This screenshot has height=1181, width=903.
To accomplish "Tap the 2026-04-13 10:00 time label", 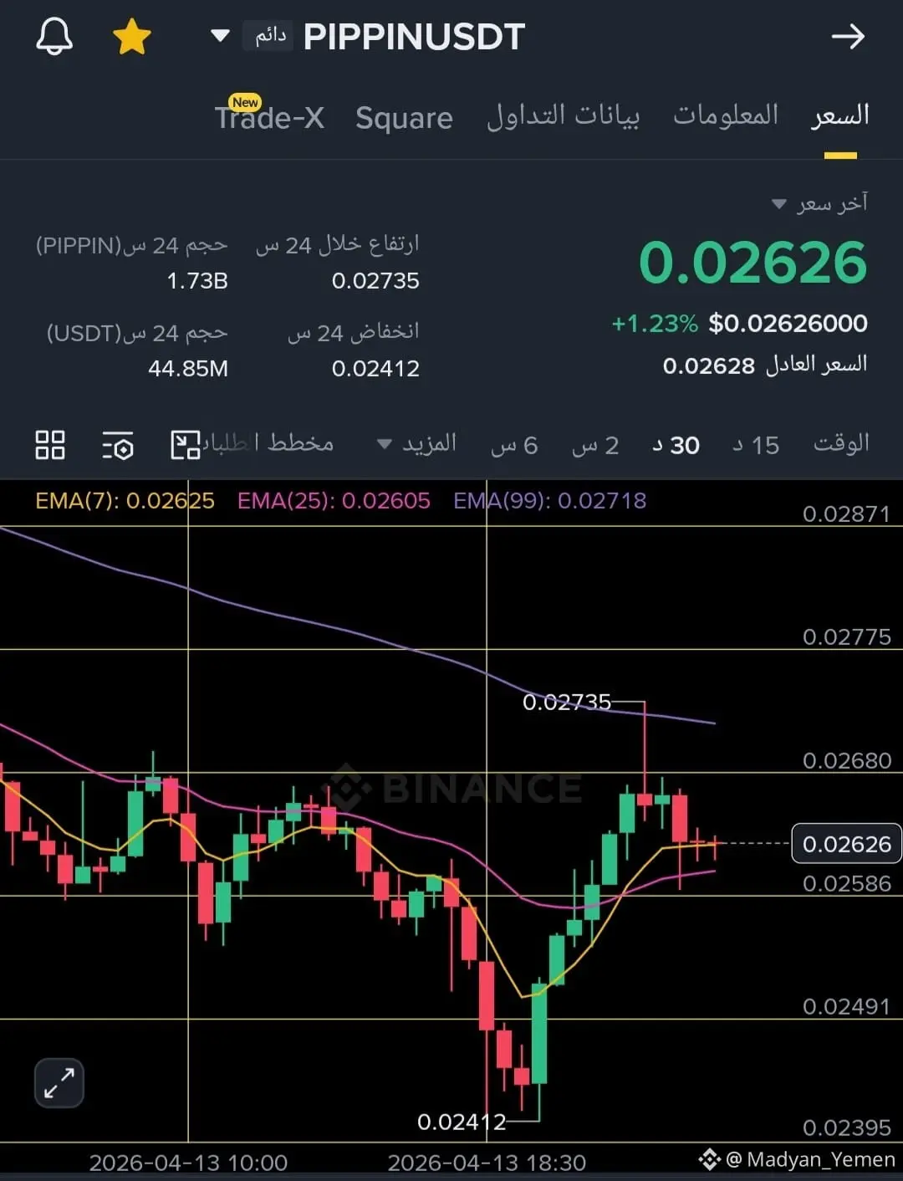I will (188, 1163).
